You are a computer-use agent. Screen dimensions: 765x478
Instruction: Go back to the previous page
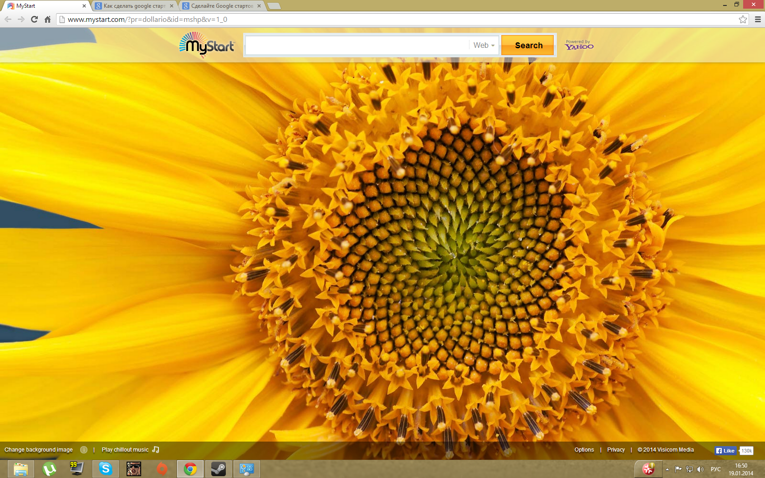pos(8,19)
